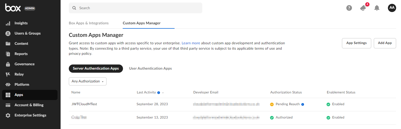
Task: Click the Reports document icon
Action: [x=8, y=54]
